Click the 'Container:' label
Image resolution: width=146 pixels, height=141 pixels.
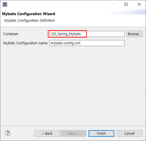tap(11, 34)
